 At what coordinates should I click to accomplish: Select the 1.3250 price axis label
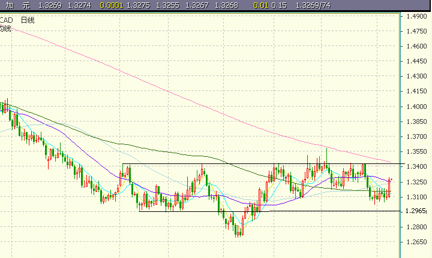[416, 182]
